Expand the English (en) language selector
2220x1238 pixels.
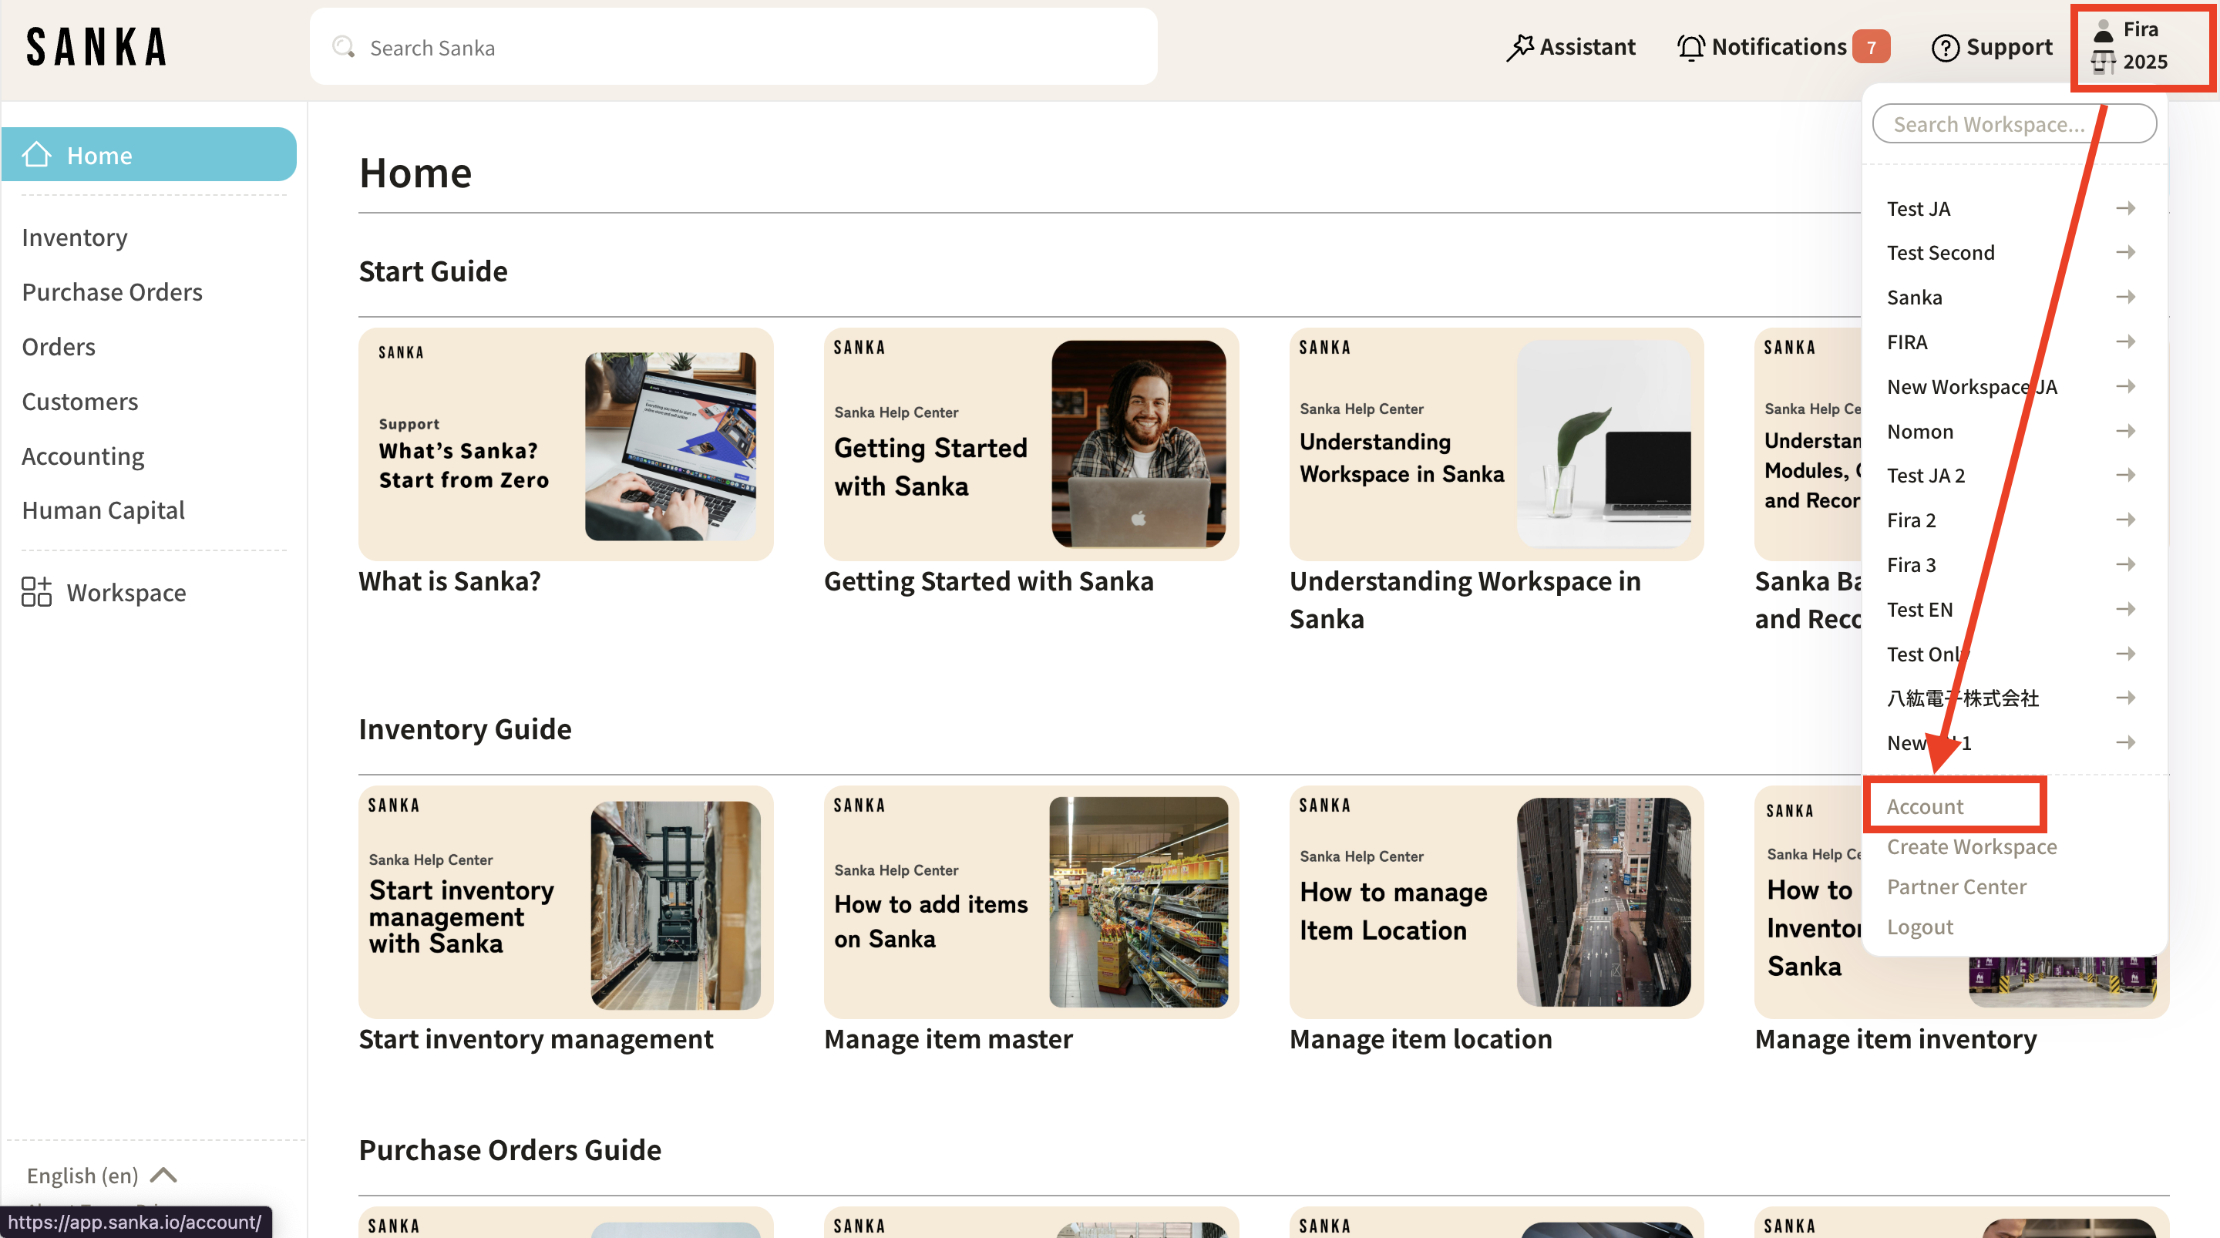(82, 1175)
